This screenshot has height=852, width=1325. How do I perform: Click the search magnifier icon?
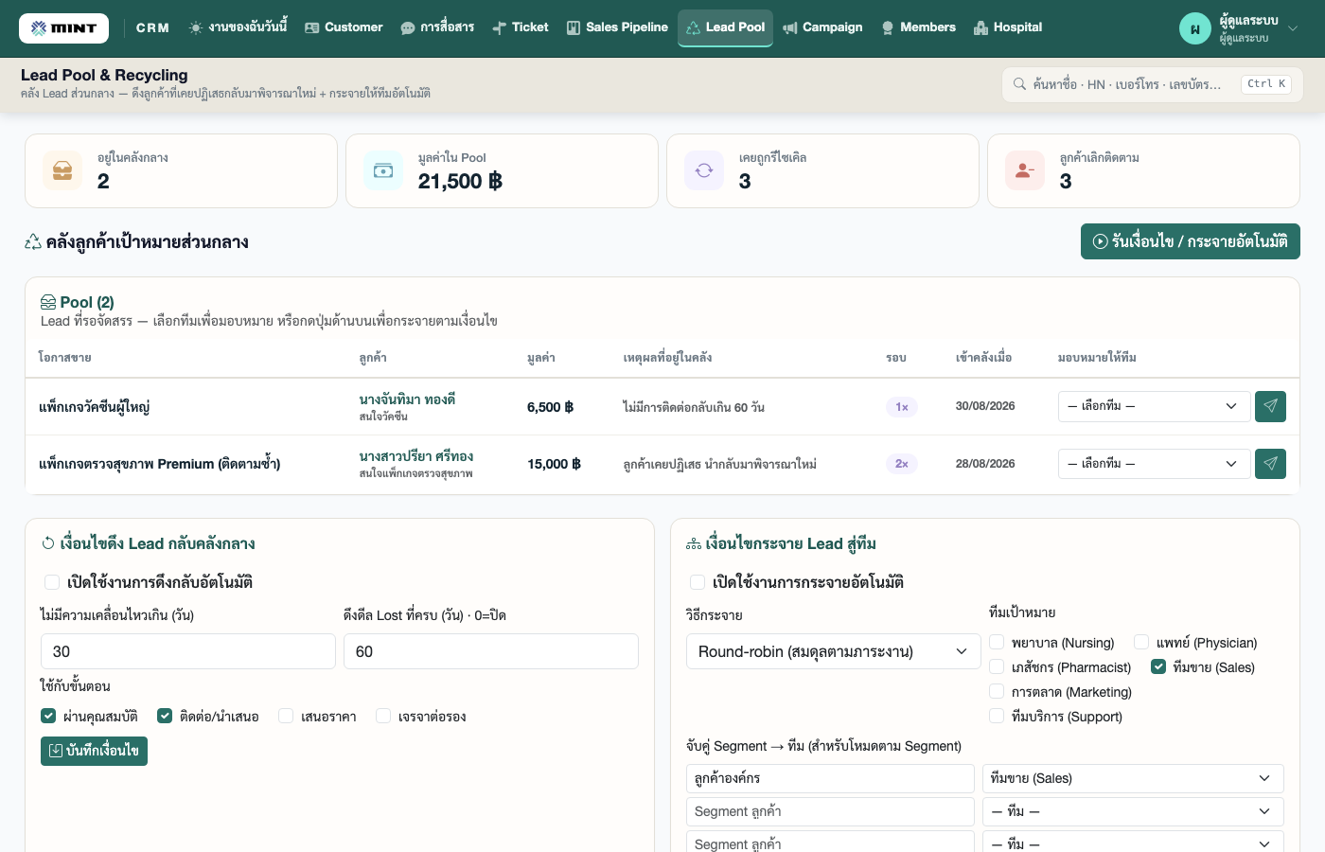1019,84
